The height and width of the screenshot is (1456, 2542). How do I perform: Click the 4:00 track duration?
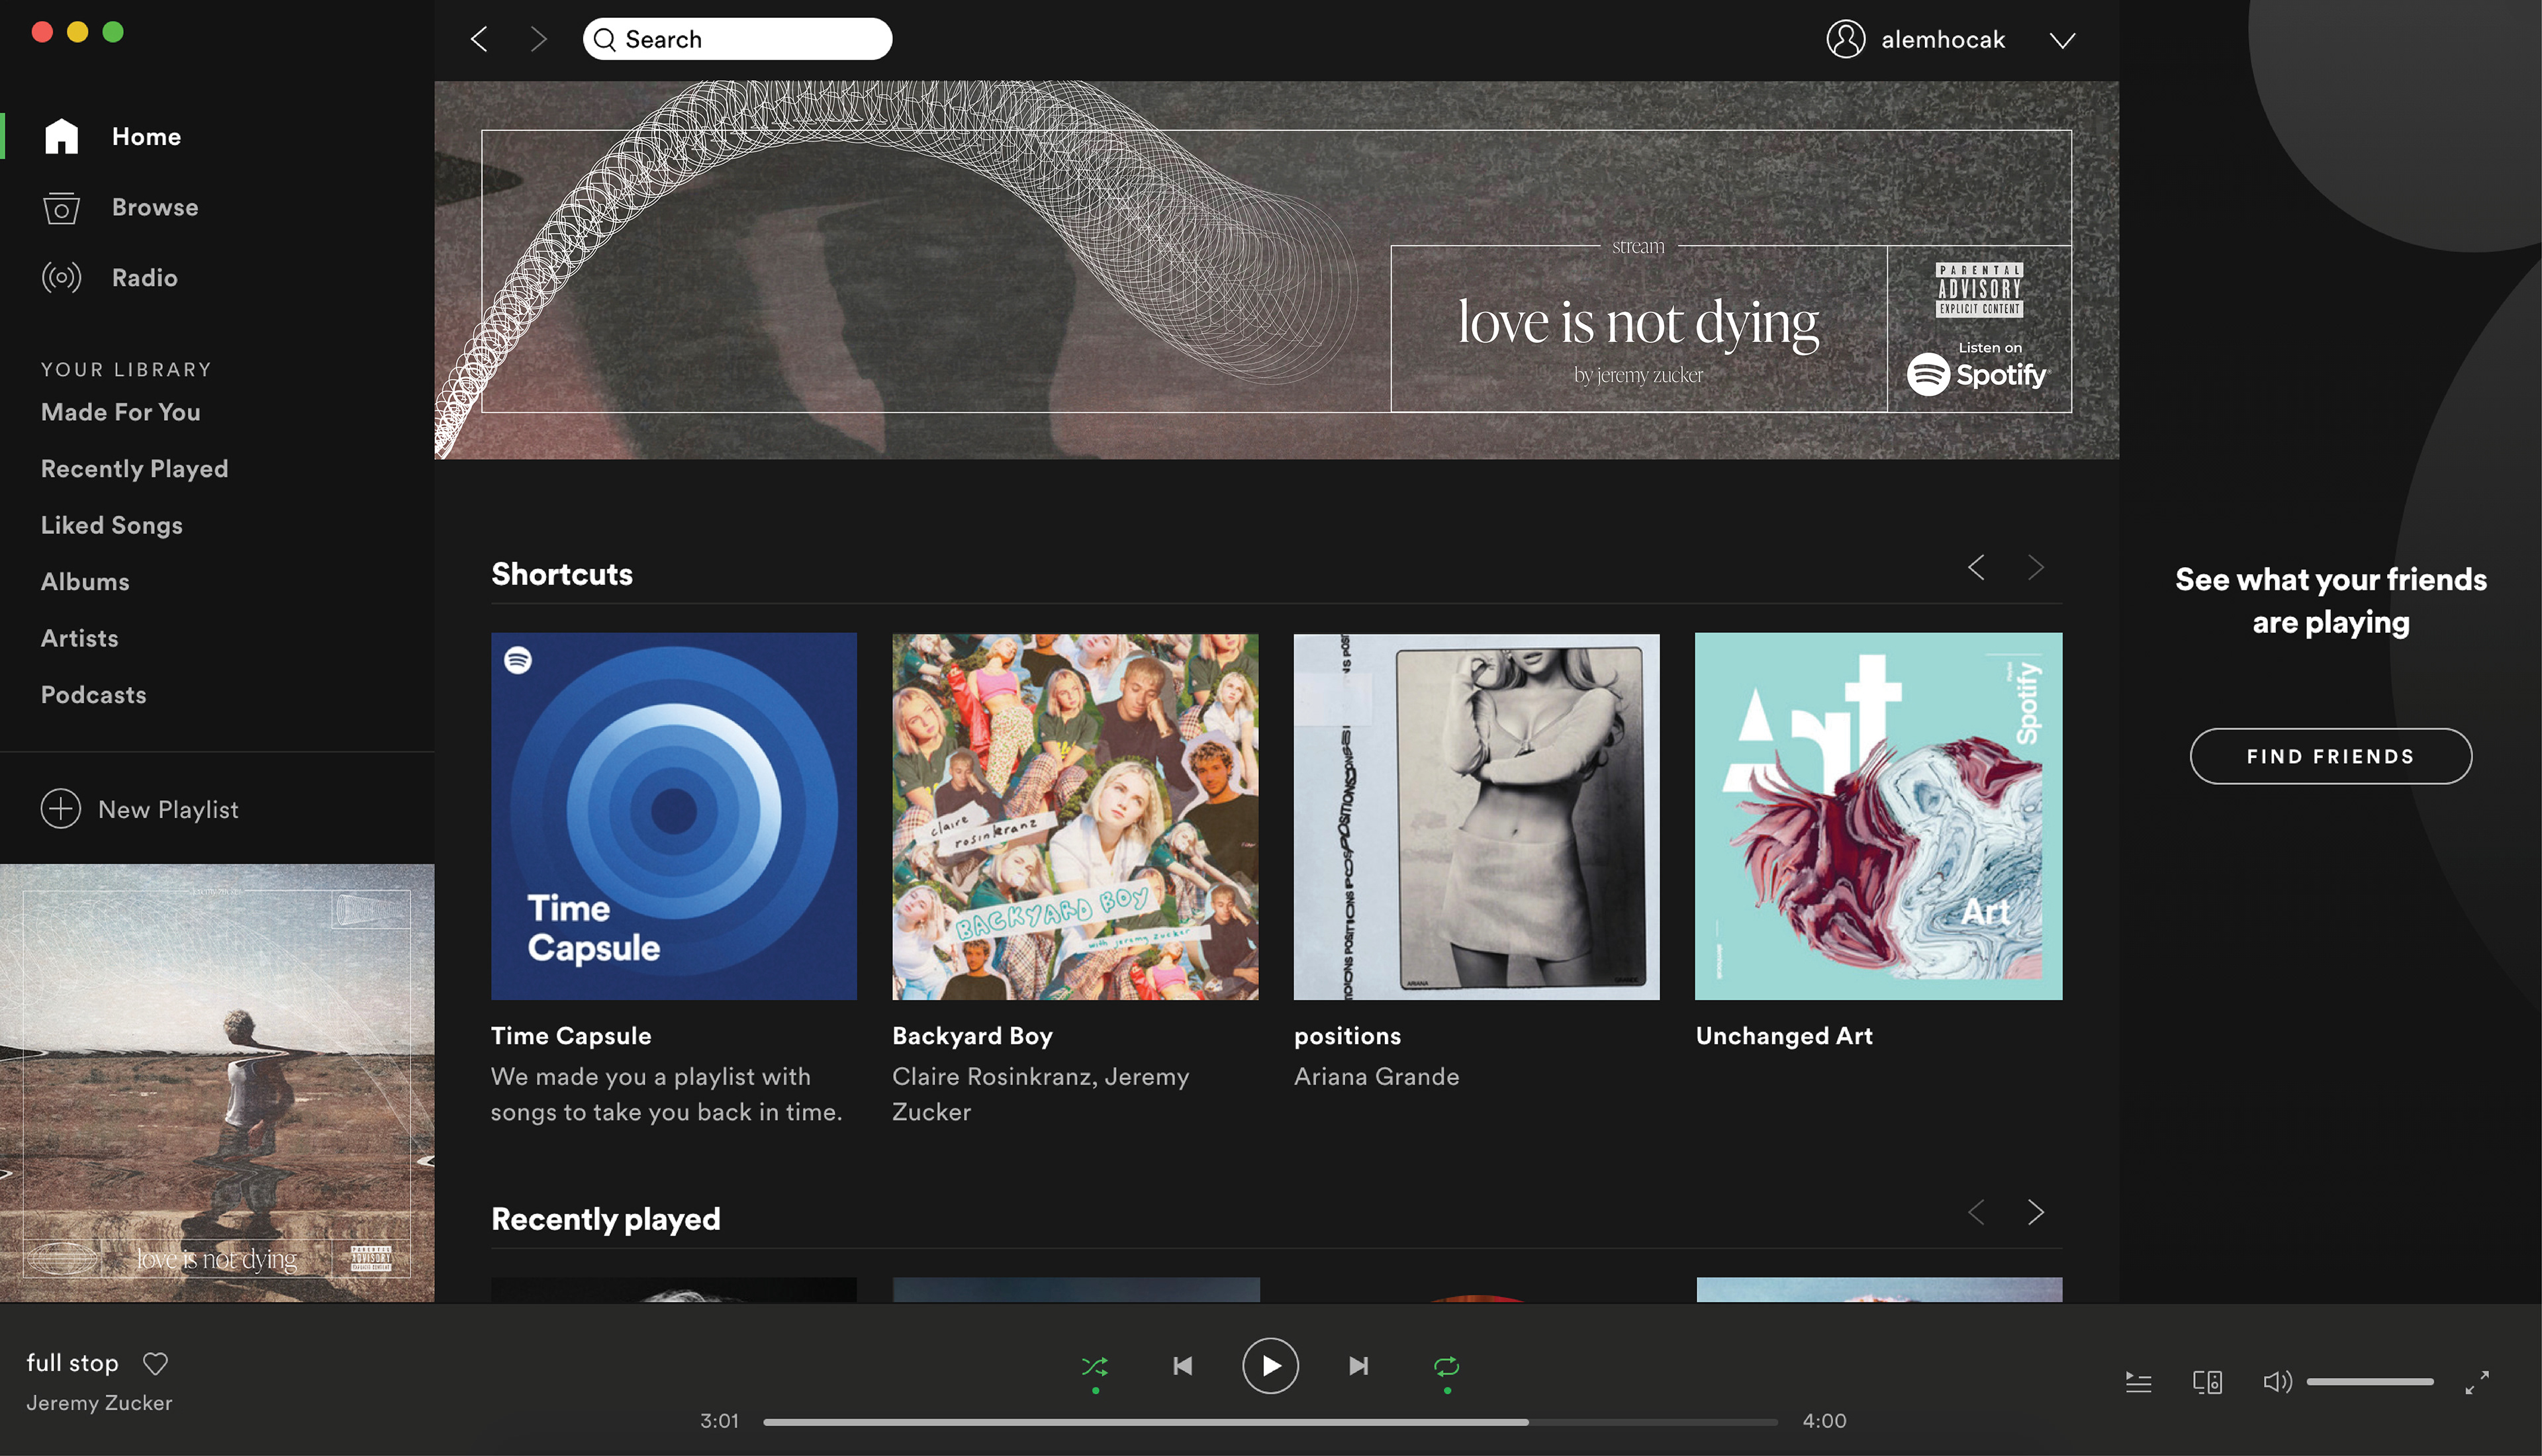tap(1824, 1421)
